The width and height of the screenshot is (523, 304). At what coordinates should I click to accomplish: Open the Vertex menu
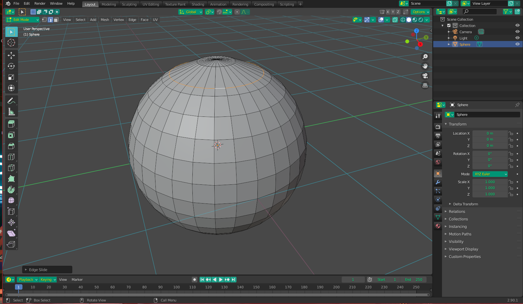click(x=119, y=20)
